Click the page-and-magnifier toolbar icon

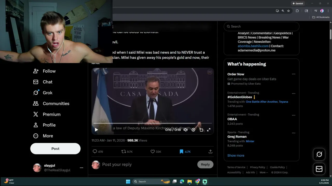pyautogui.click(x=306, y=11)
